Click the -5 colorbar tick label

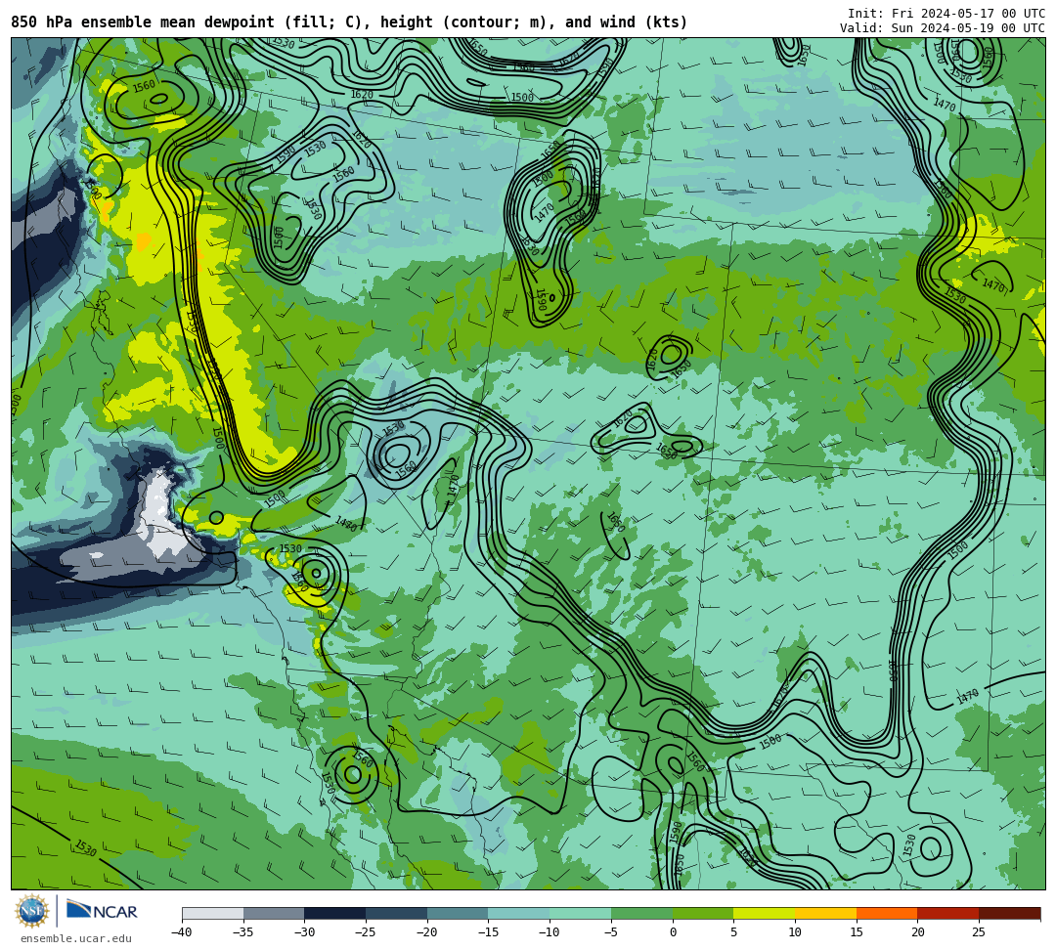611,932
